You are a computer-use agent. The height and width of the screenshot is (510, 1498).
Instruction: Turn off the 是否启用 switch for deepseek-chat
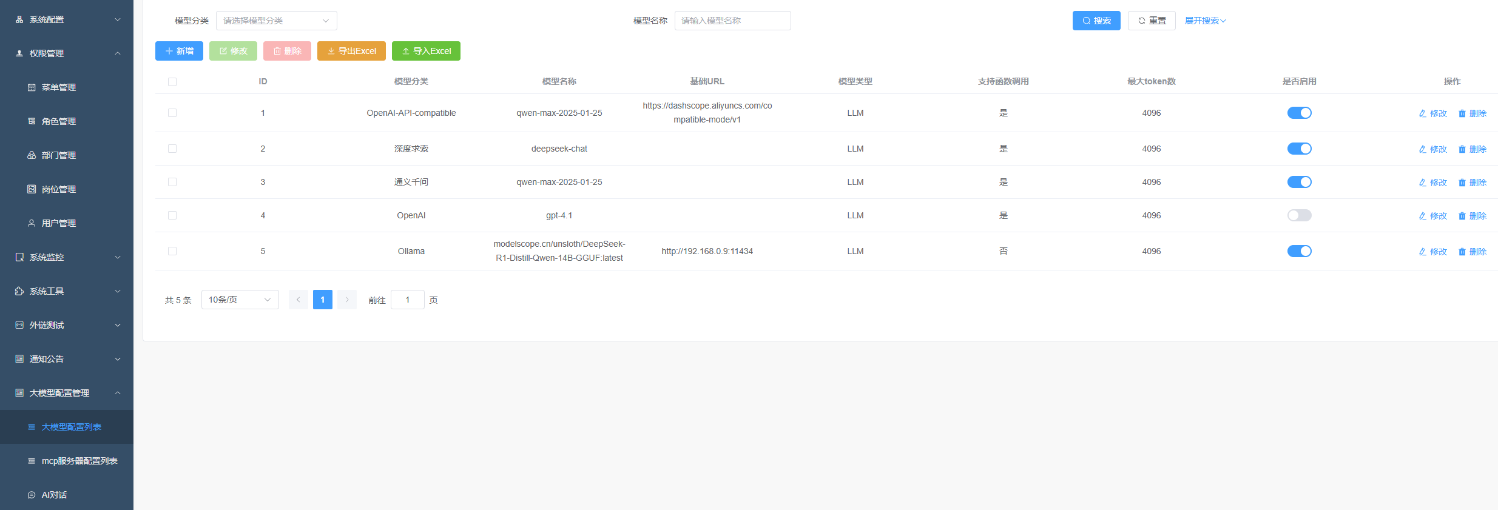(x=1300, y=149)
